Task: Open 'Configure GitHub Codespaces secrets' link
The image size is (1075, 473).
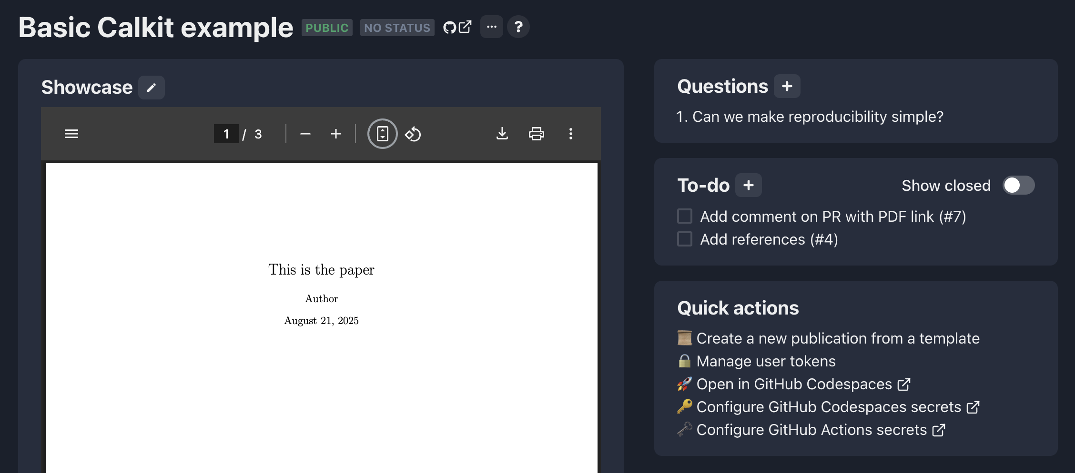Action: point(838,407)
